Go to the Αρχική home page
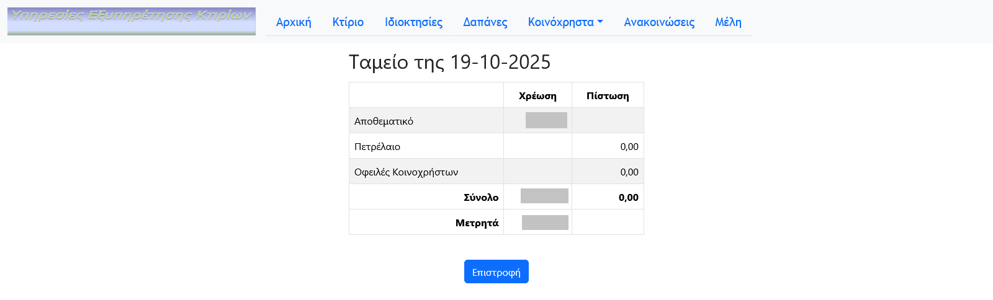 pos(294,22)
